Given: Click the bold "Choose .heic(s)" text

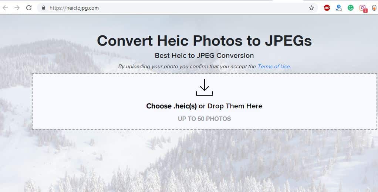Looking at the screenshot, I should coord(172,106).
